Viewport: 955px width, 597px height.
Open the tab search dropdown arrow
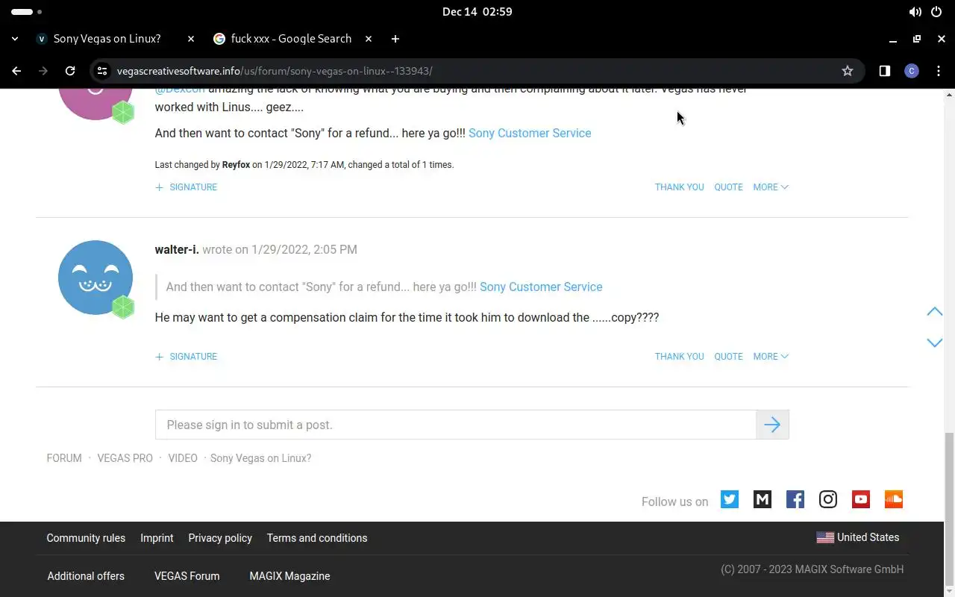(x=15, y=39)
